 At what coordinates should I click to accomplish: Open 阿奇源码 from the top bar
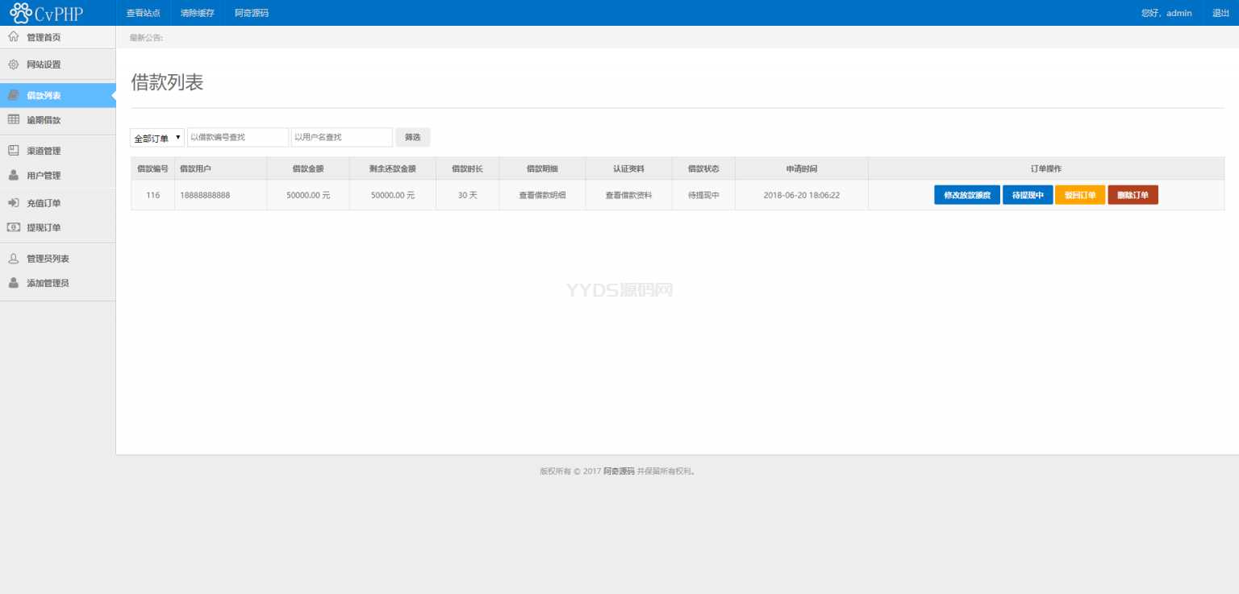coord(251,12)
